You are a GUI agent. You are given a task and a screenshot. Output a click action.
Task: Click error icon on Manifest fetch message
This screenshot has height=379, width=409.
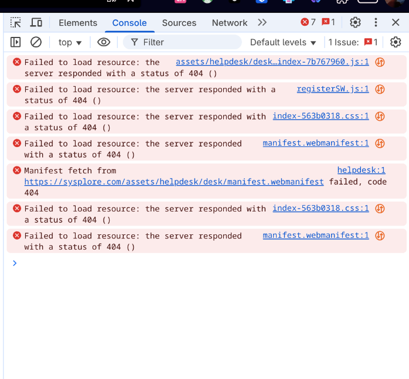point(17,170)
